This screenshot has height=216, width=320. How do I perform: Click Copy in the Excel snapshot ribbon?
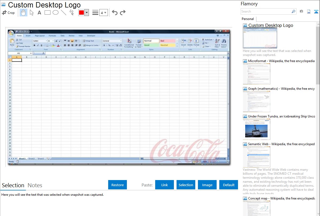point(19,43)
